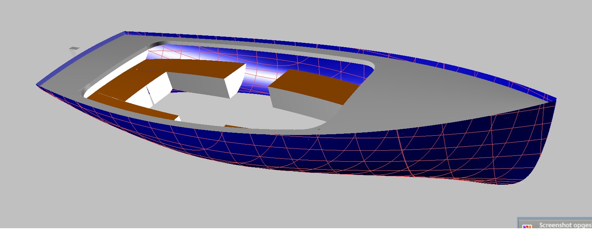Viewport: 592px width, 237px height.
Task: Select the white end face of the U-shaped seat
Action: click(x=235, y=81)
